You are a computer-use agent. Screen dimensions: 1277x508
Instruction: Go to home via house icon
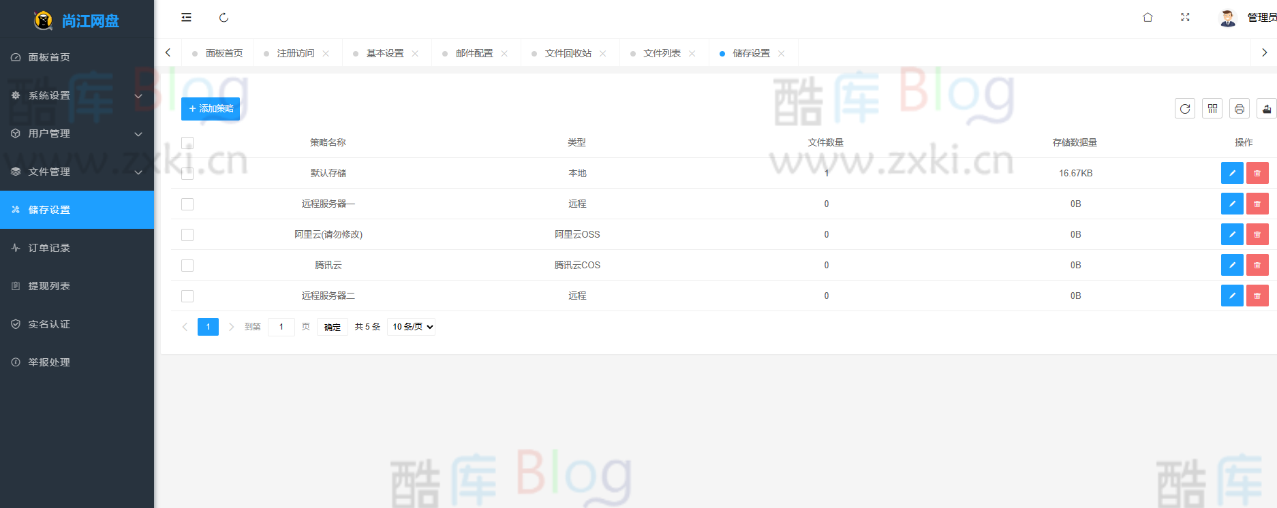[1148, 18]
